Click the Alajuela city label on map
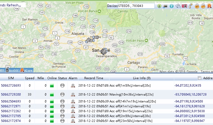 [x=78, y=34]
